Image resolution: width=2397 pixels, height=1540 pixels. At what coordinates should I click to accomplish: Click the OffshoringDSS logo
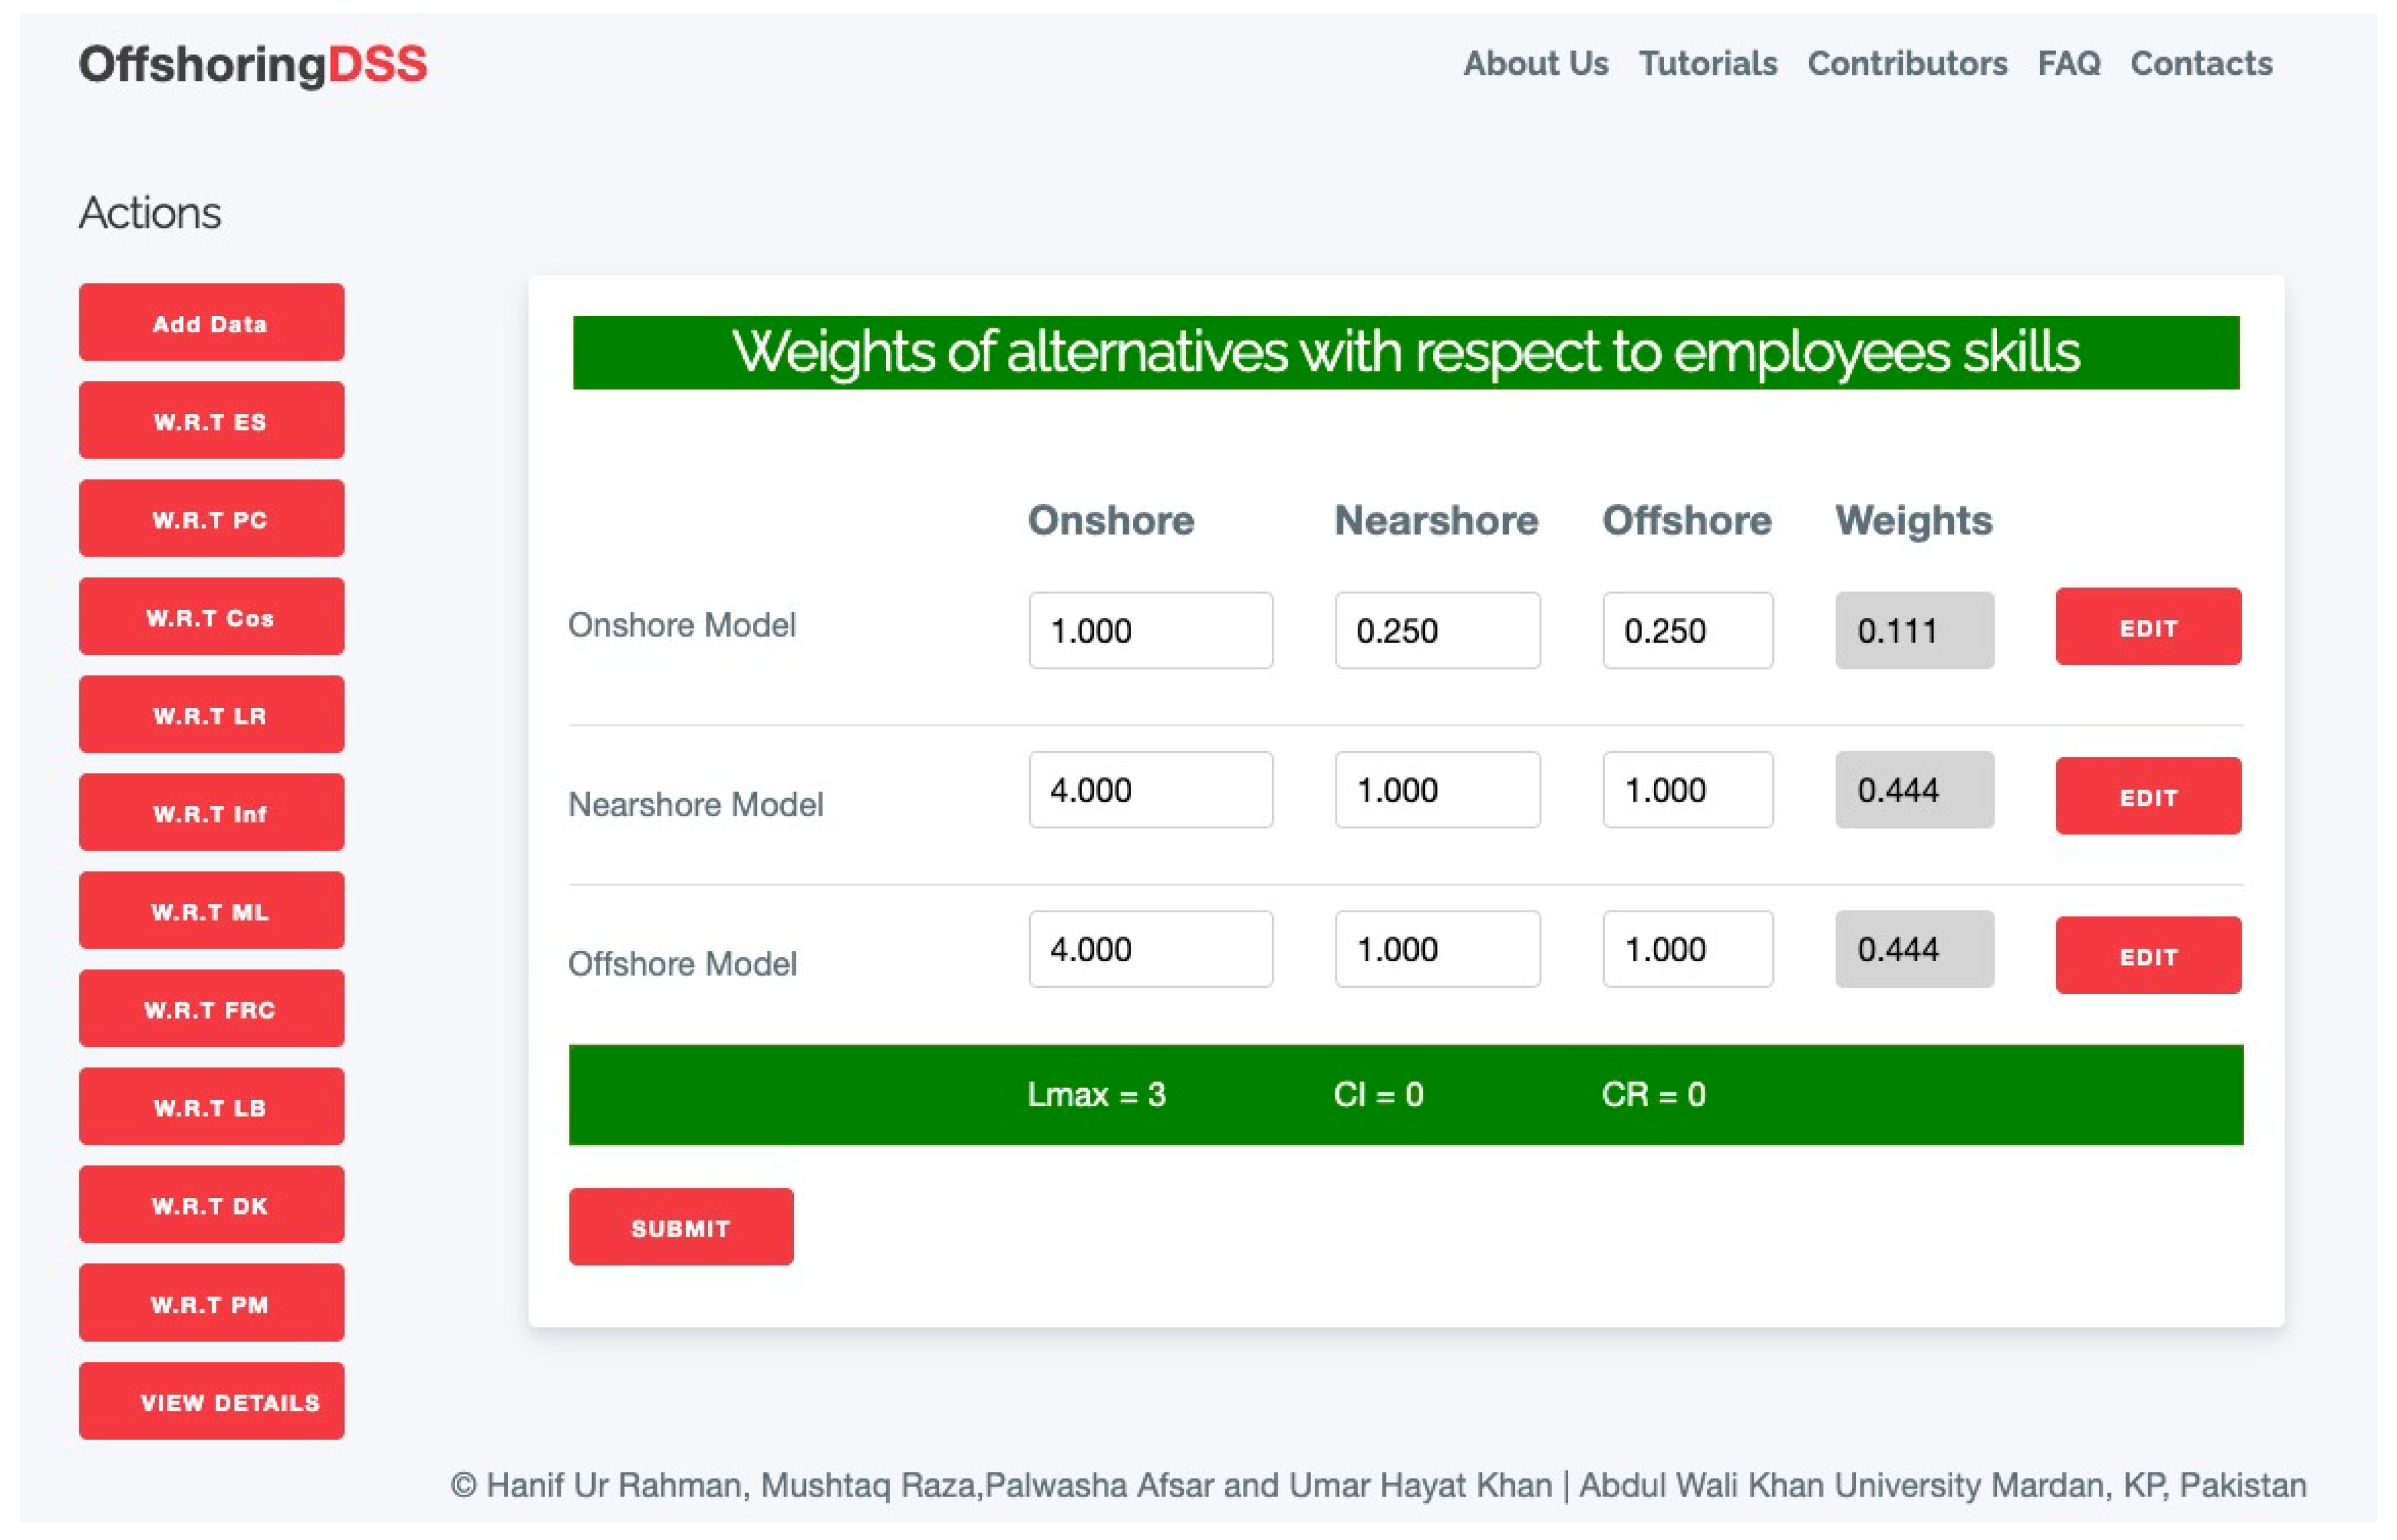click(x=252, y=64)
